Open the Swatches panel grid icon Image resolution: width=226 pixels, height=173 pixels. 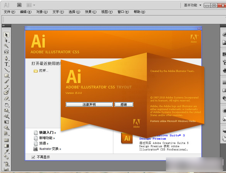(x=224, y=54)
